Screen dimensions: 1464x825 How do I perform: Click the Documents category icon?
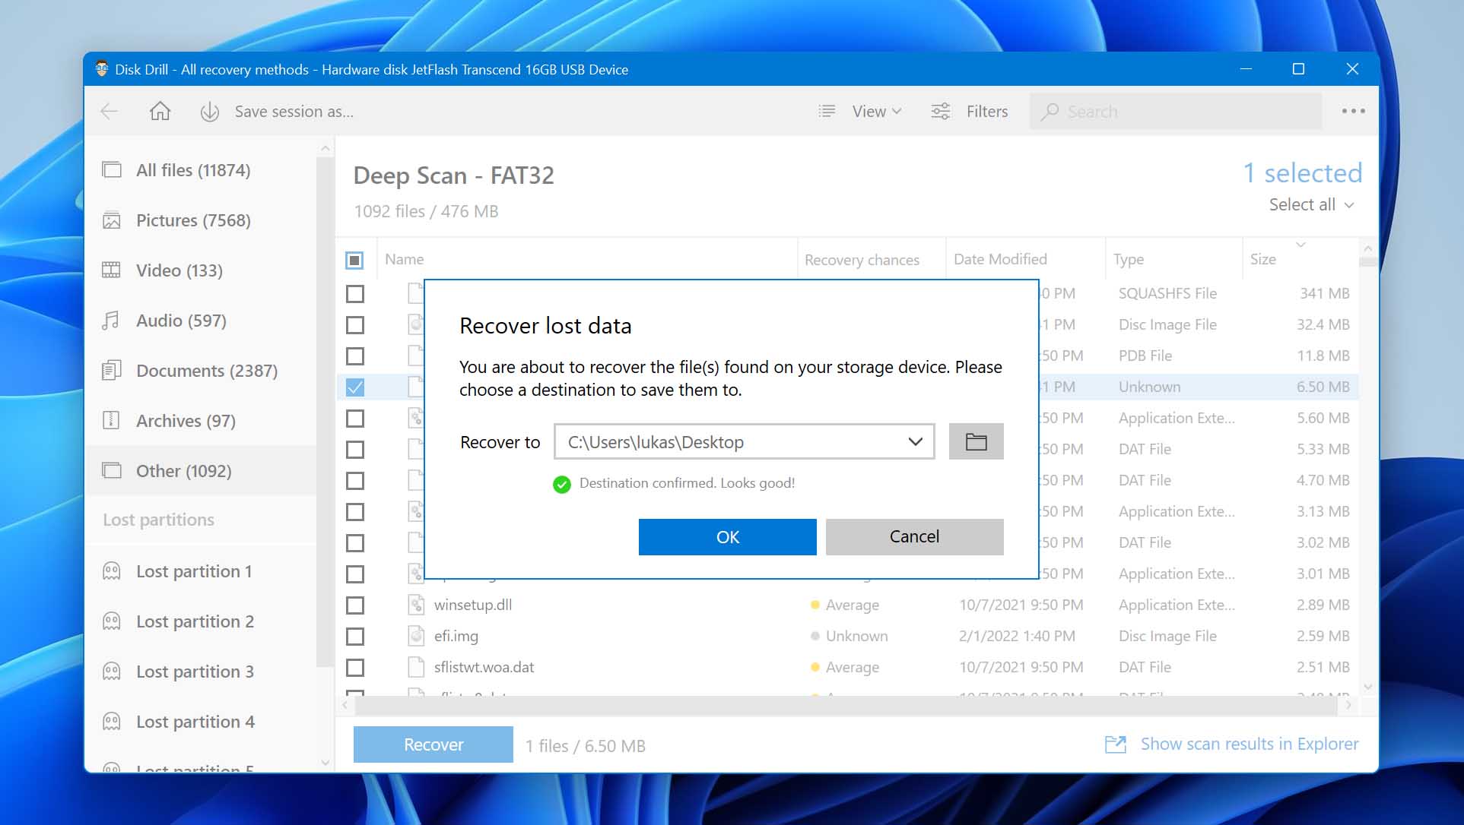(112, 371)
